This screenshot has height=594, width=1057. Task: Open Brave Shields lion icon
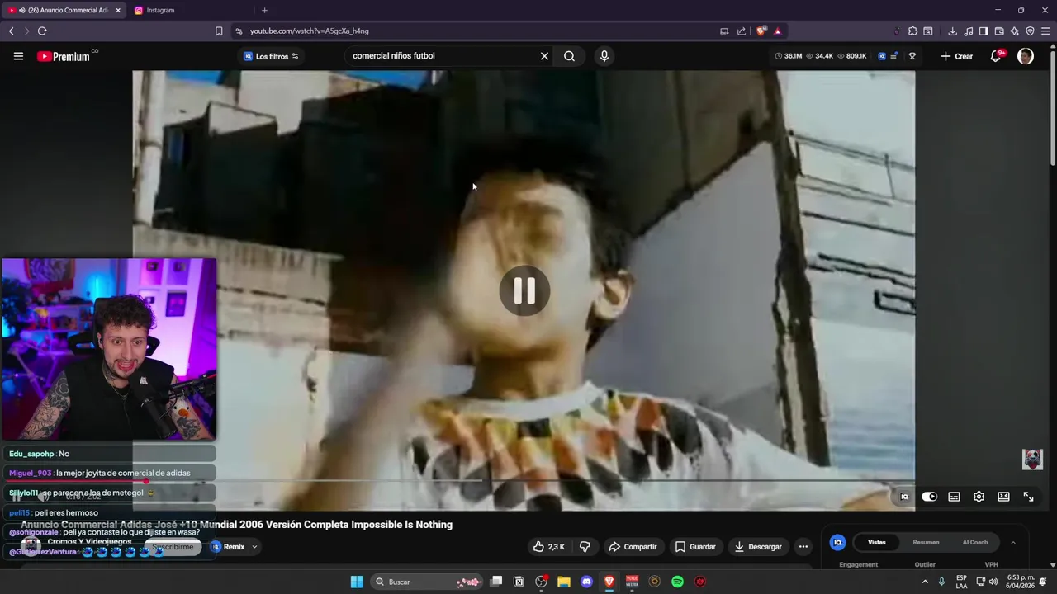[x=761, y=31]
